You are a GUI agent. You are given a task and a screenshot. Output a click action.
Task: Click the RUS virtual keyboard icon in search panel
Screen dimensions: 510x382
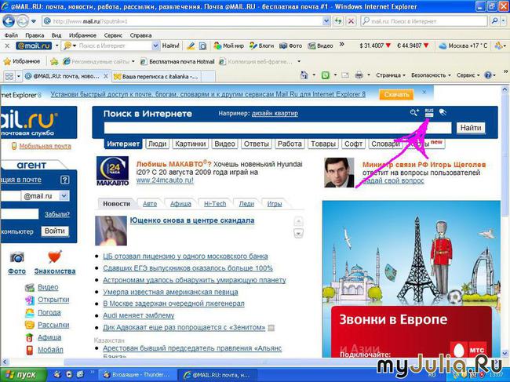click(x=429, y=113)
